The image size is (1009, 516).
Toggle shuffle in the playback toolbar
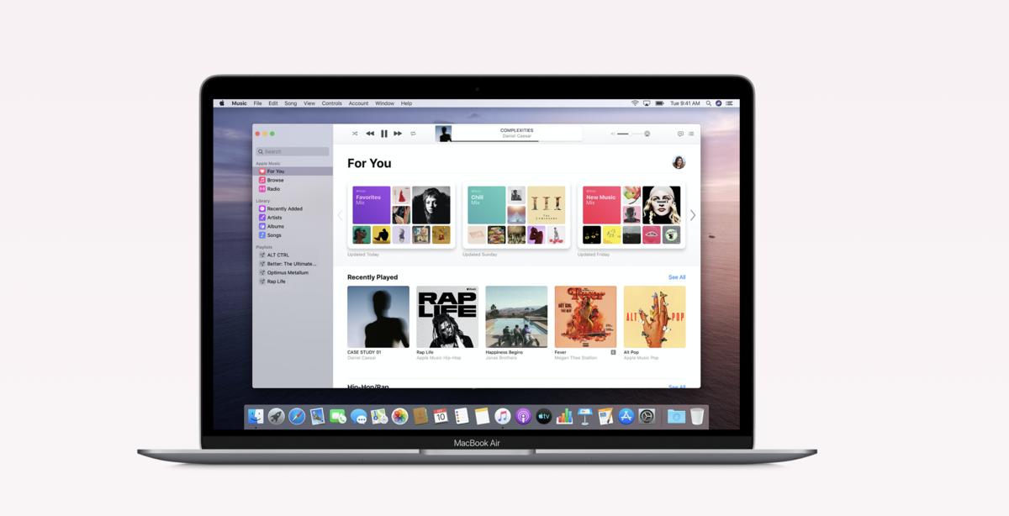pyautogui.click(x=355, y=134)
